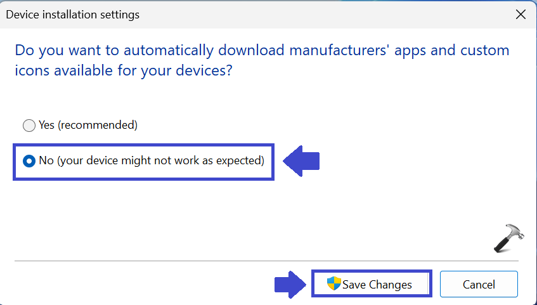Image resolution: width=537 pixels, height=305 pixels.
Task: Close the Device installation settings dialog
Action: 521,14
